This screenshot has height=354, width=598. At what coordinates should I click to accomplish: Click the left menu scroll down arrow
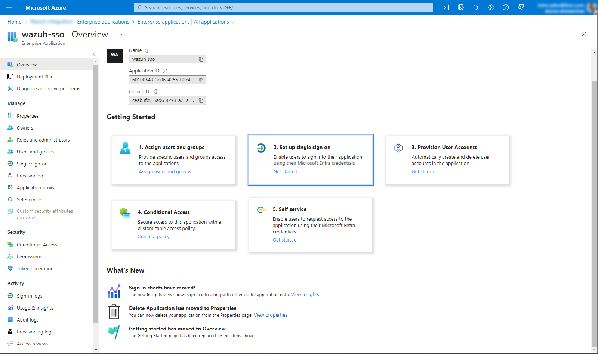point(96,350)
